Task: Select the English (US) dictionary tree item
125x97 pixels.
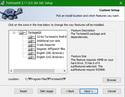Action: pyautogui.click(x=50, y=57)
